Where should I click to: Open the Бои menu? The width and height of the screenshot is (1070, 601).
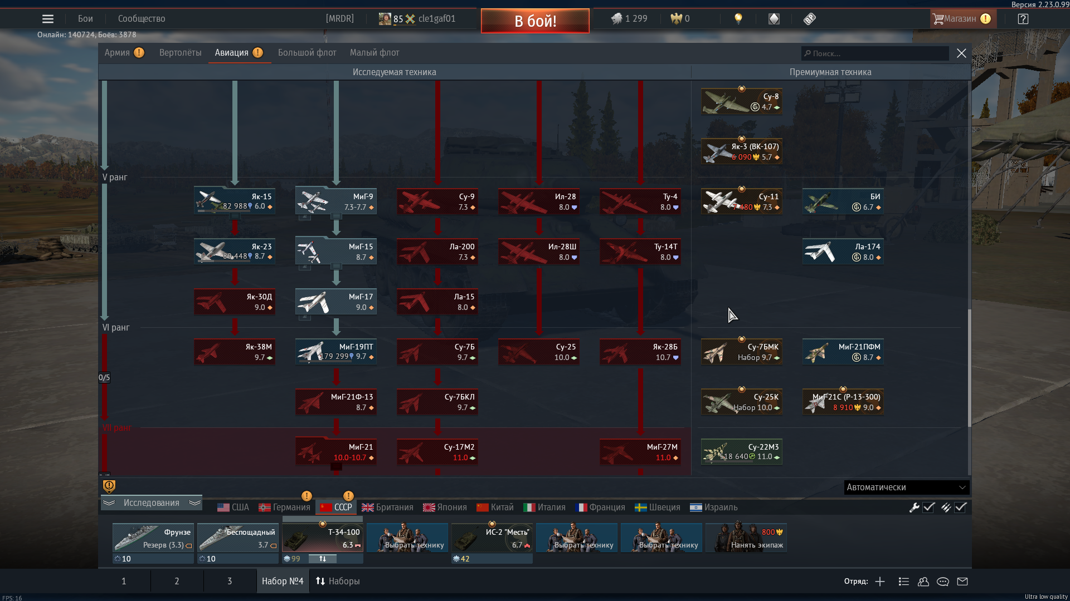[x=85, y=19]
